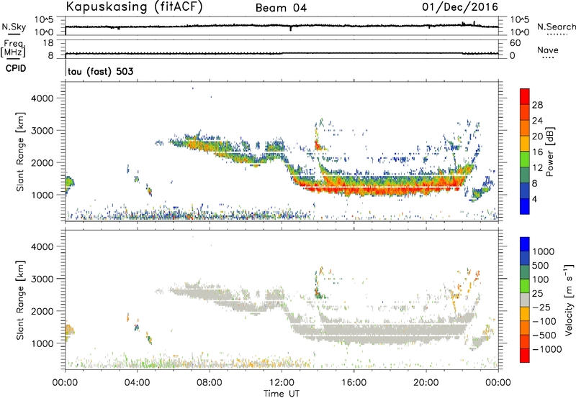The image size is (576, 398).
Task: Click the 2000 tick on the velocity panel
Action: tap(42, 311)
